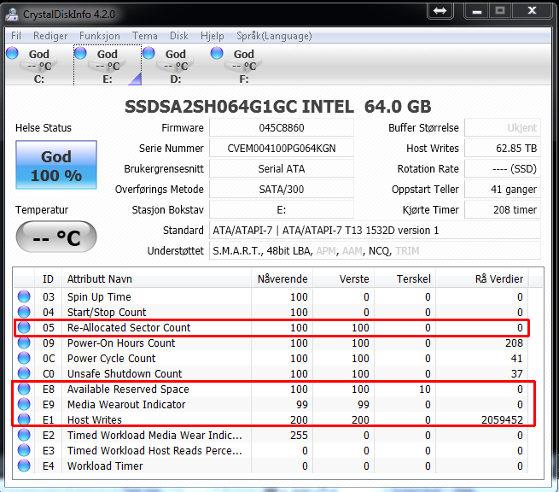Viewport: 559px width, 492px height.
Task: Click the status orb for Host Writes row
Action: pos(24,419)
